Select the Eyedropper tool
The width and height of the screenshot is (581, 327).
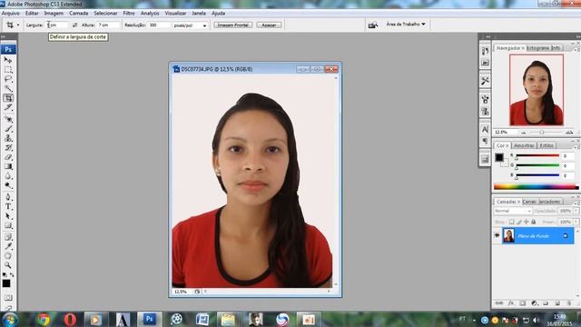tap(8, 246)
